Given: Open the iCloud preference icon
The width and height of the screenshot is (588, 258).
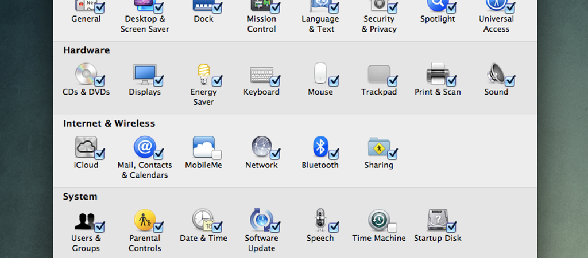Looking at the screenshot, I should [x=86, y=147].
